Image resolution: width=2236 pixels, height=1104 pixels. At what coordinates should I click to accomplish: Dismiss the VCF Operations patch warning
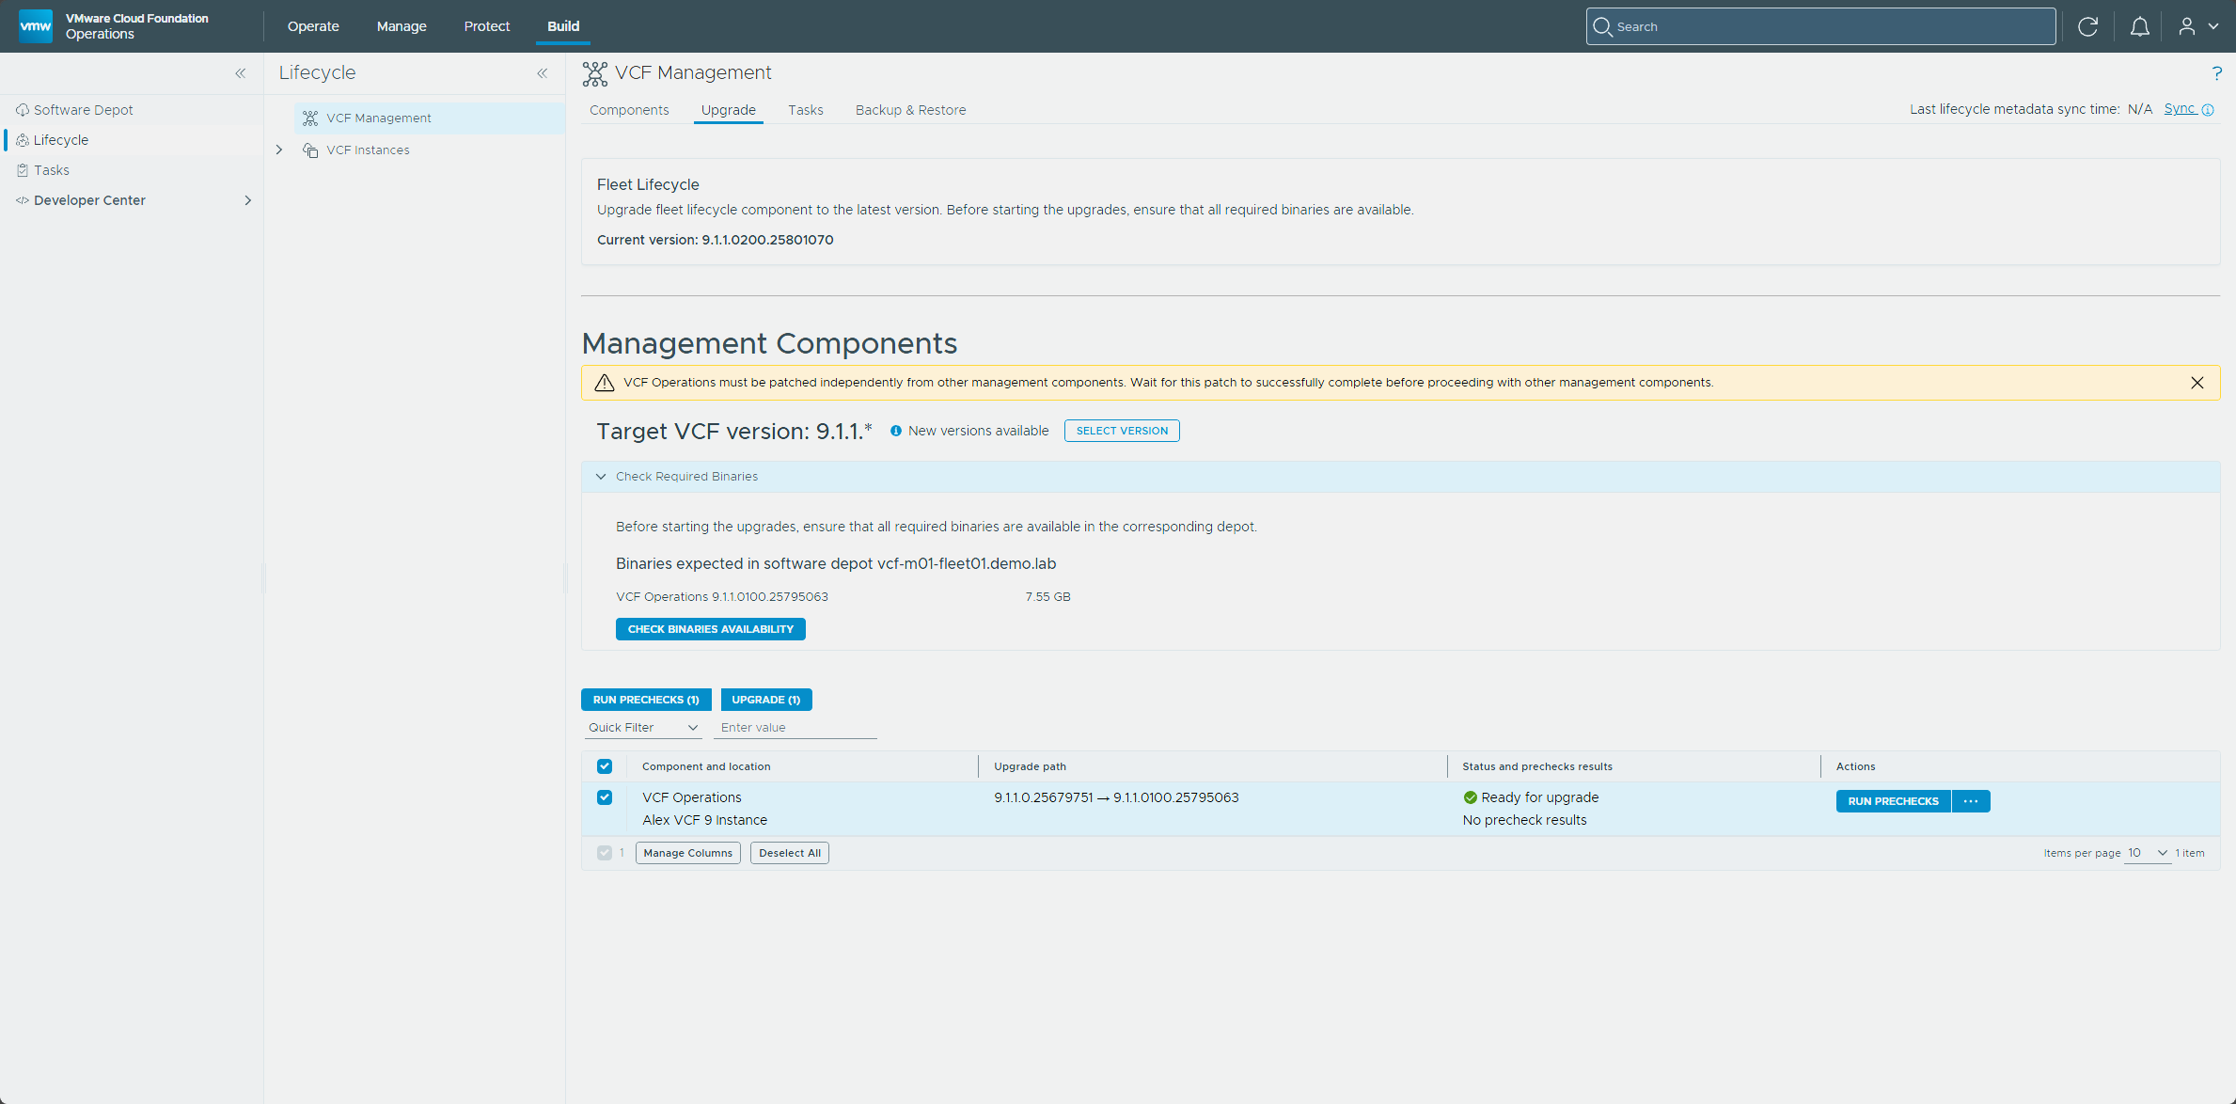pos(2197,383)
